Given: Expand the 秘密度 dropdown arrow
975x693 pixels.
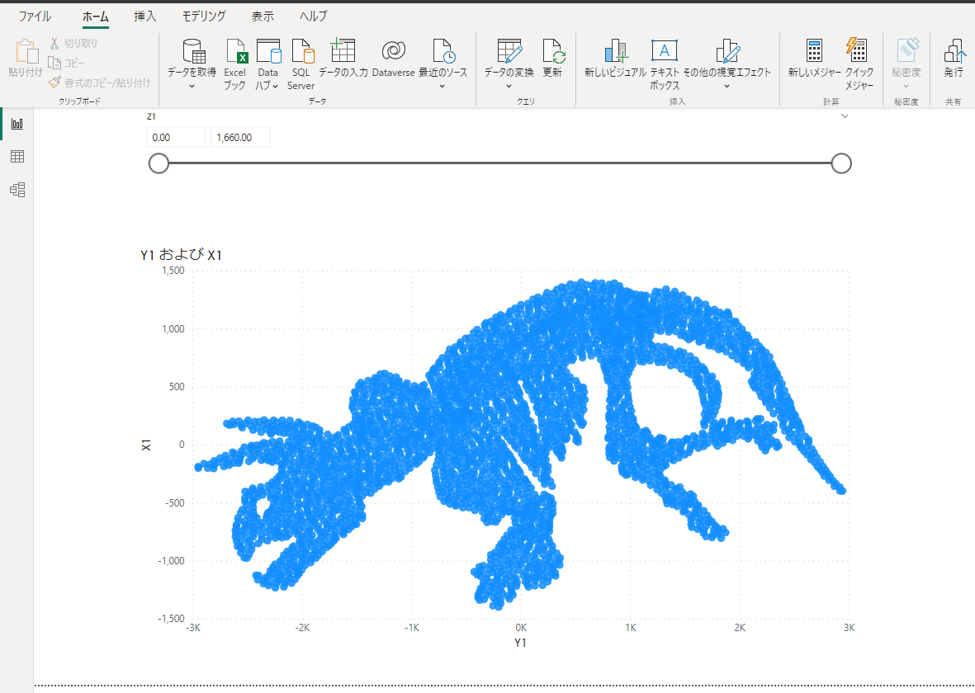Looking at the screenshot, I should click(906, 87).
